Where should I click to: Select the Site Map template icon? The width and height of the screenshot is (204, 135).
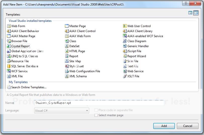(67, 61)
